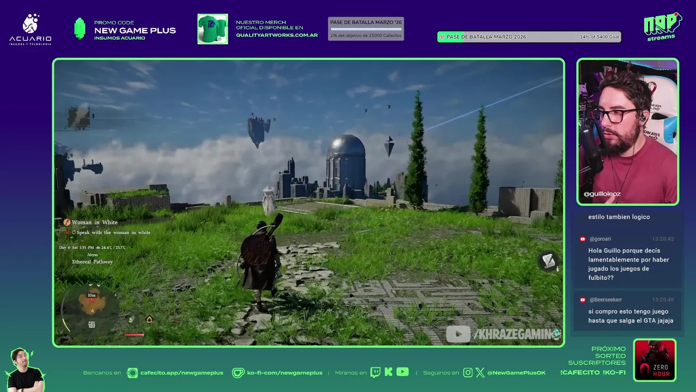Viewport: 696px width, 392px height.
Task: Click the yellow player arrow on minimap
Action: pos(92,310)
